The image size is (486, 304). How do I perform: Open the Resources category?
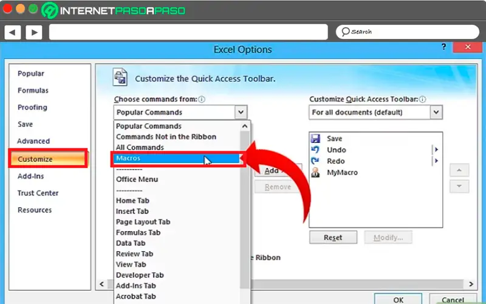point(35,210)
